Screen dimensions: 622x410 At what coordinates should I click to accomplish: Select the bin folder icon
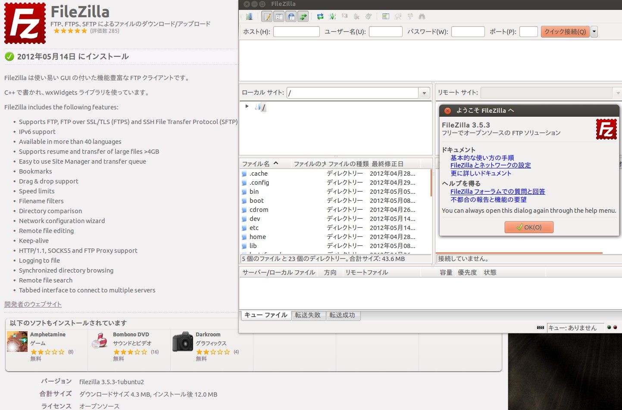tap(244, 192)
